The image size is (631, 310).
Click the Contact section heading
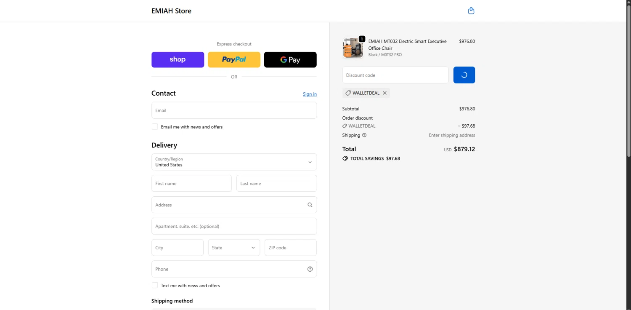coord(164,93)
